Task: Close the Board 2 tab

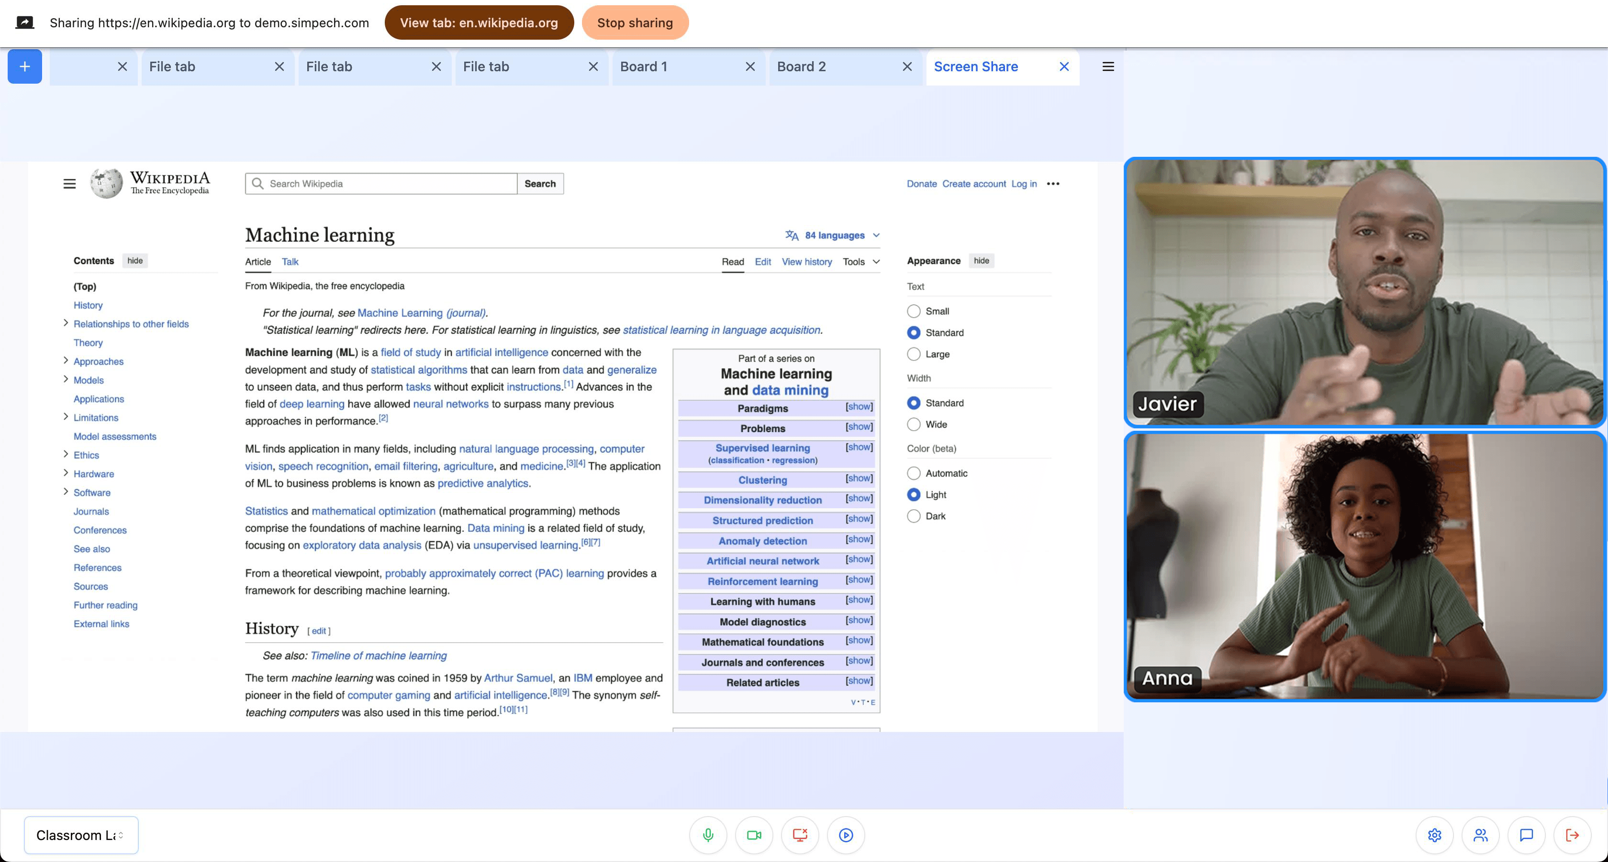Action: (908, 66)
